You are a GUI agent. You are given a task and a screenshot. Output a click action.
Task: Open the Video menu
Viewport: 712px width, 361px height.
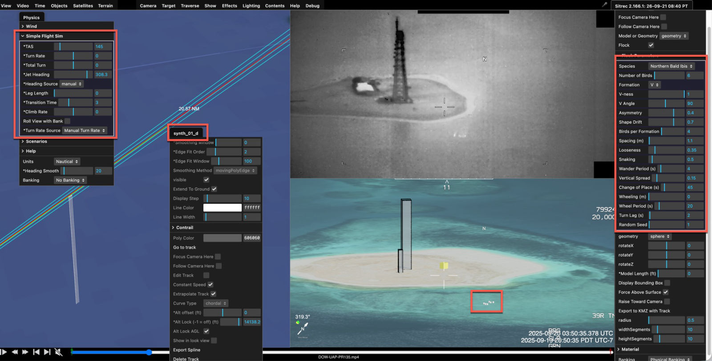(x=23, y=6)
